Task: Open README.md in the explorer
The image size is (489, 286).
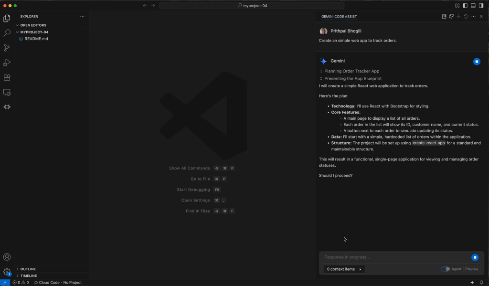Action: (x=36, y=39)
